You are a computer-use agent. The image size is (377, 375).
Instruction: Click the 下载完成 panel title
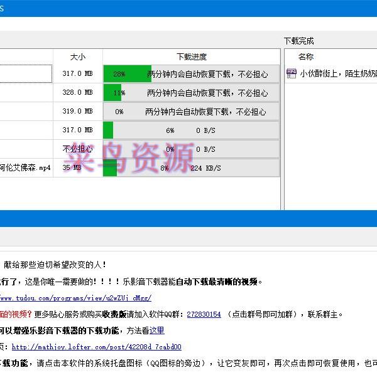pos(298,41)
